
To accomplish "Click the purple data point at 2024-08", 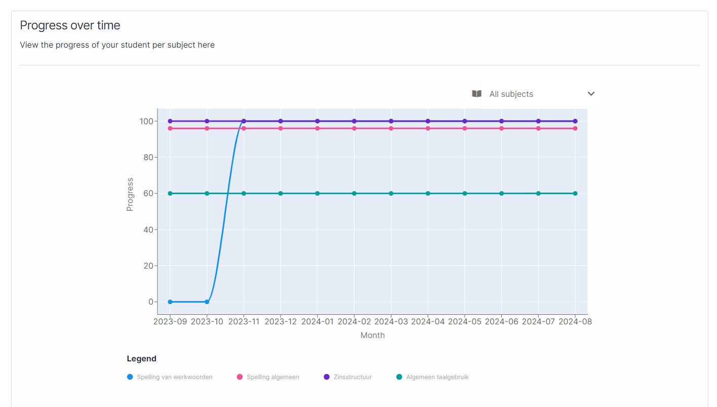I will (x=575, y=121).
